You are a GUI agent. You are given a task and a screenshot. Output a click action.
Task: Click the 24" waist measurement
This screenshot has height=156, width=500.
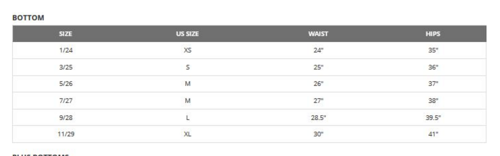(318, 50)
